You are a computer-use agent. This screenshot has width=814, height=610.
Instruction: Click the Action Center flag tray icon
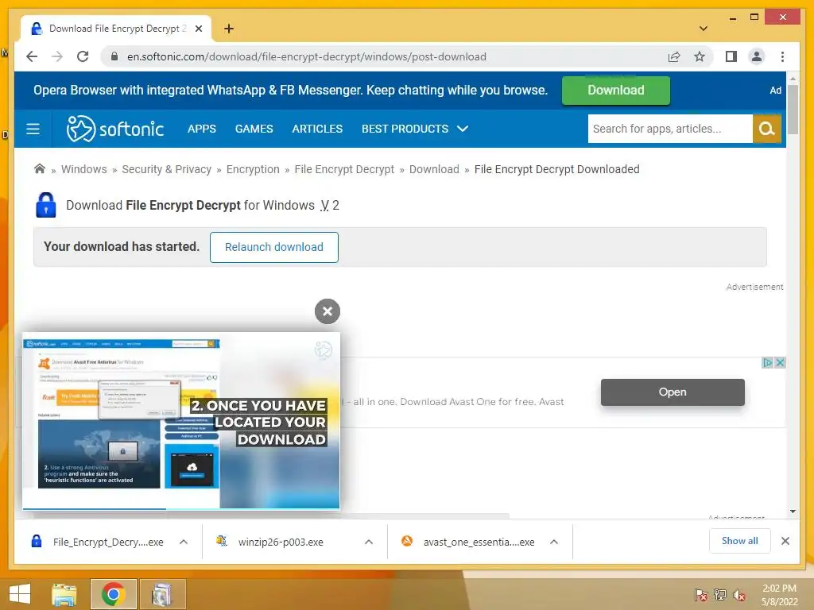(x=701, y=595)
